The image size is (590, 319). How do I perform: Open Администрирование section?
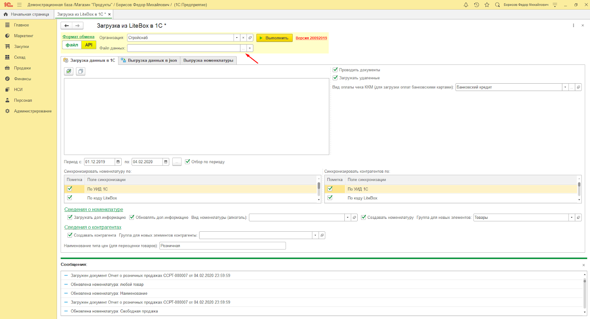pos(33,111)
